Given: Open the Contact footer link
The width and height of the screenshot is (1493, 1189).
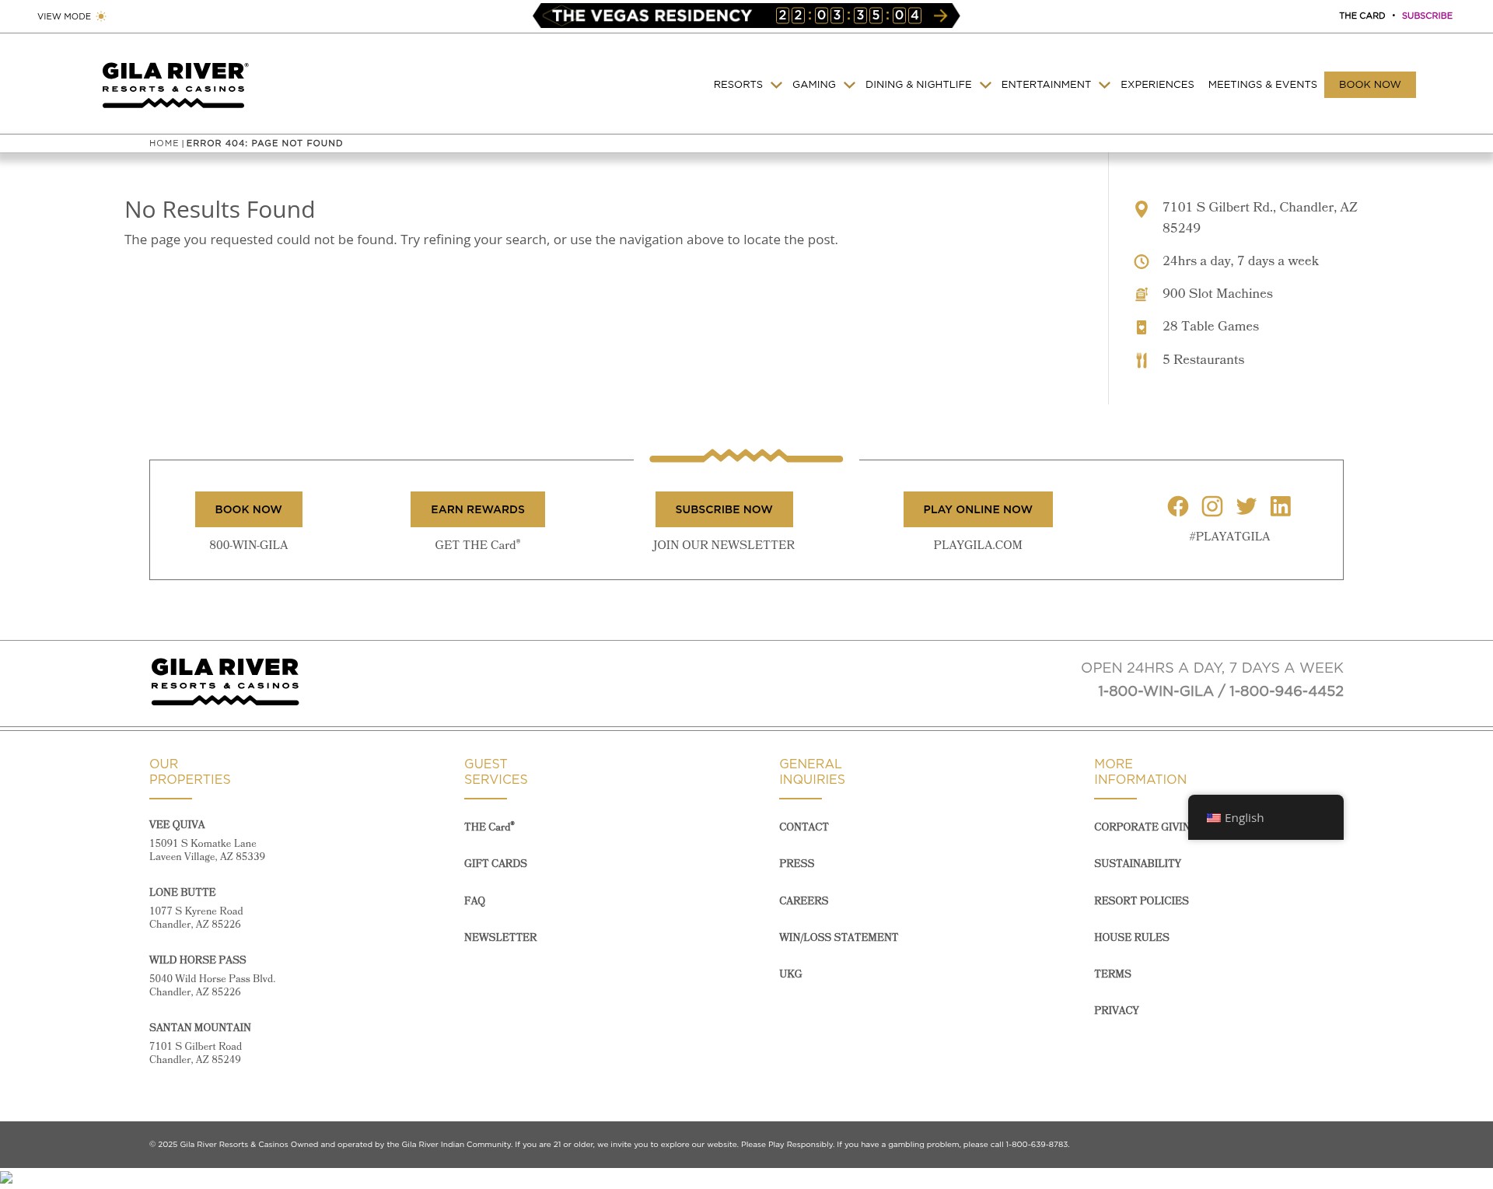Looking at the screenshot, I should (x=803, y=827).
